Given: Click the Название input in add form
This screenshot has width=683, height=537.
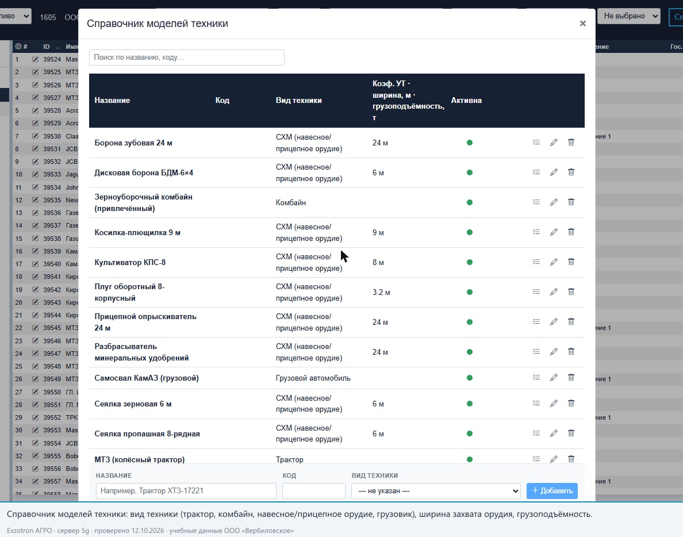Looking at the screenshot, I should [186, 491].
